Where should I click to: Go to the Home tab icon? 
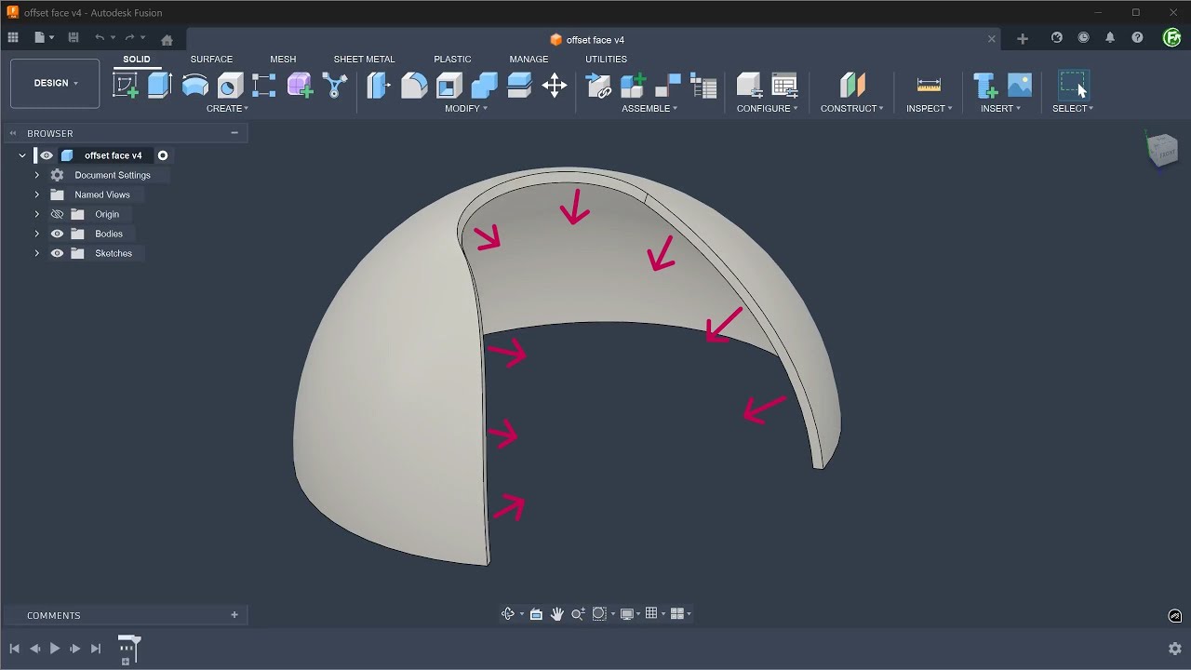pyautogui.click(x=167, y=40)
